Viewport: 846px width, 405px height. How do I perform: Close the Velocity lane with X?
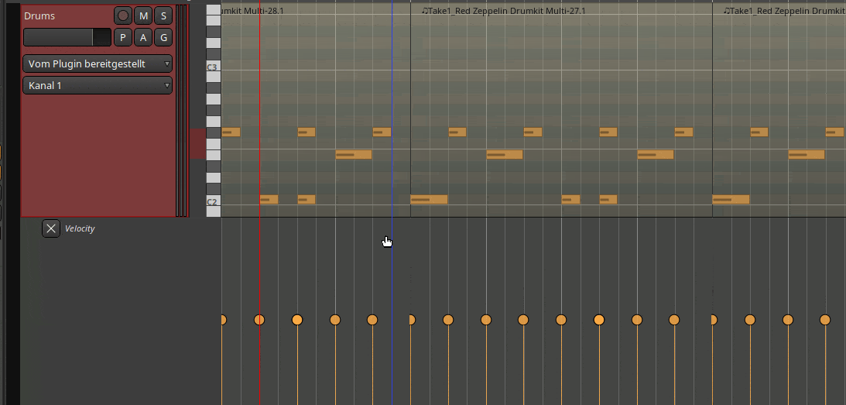pyautogui.click(x=50, y=228)
